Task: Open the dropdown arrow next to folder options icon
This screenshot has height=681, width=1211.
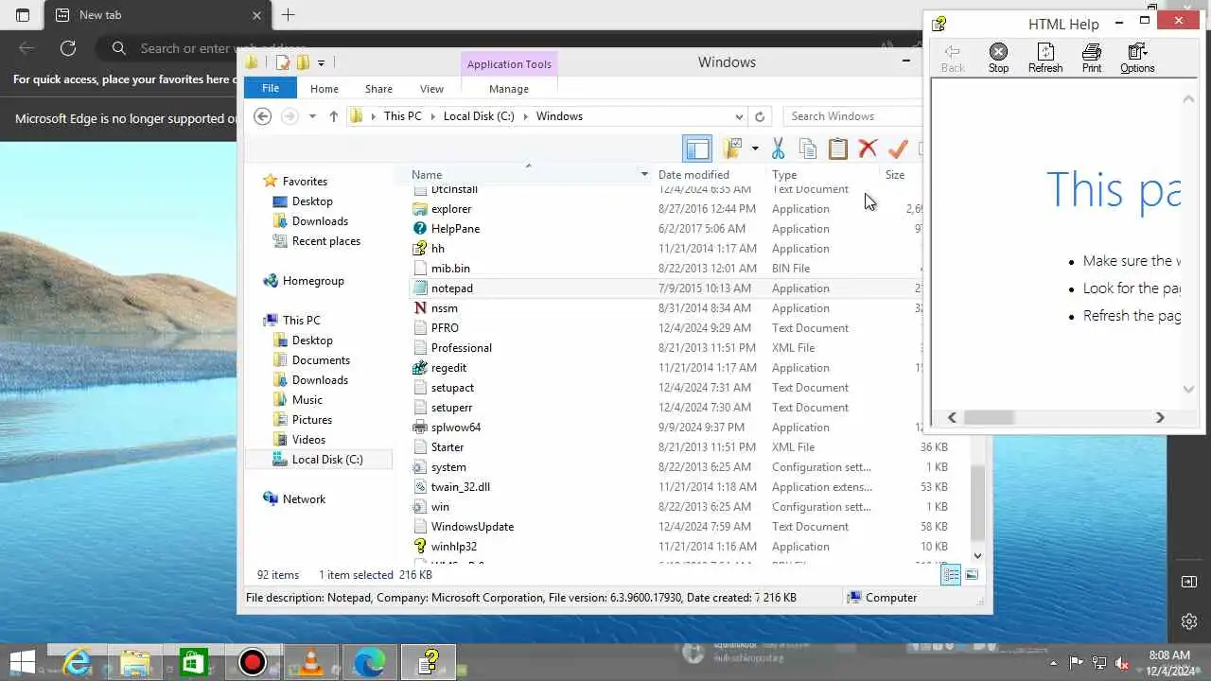Action: tap(755, 148)
